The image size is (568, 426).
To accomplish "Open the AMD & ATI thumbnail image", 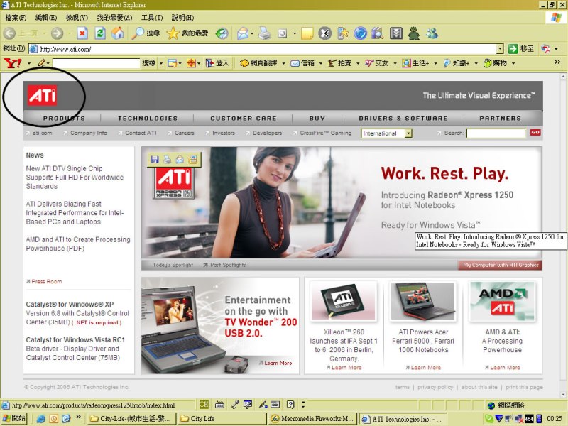I will [502, 302].
